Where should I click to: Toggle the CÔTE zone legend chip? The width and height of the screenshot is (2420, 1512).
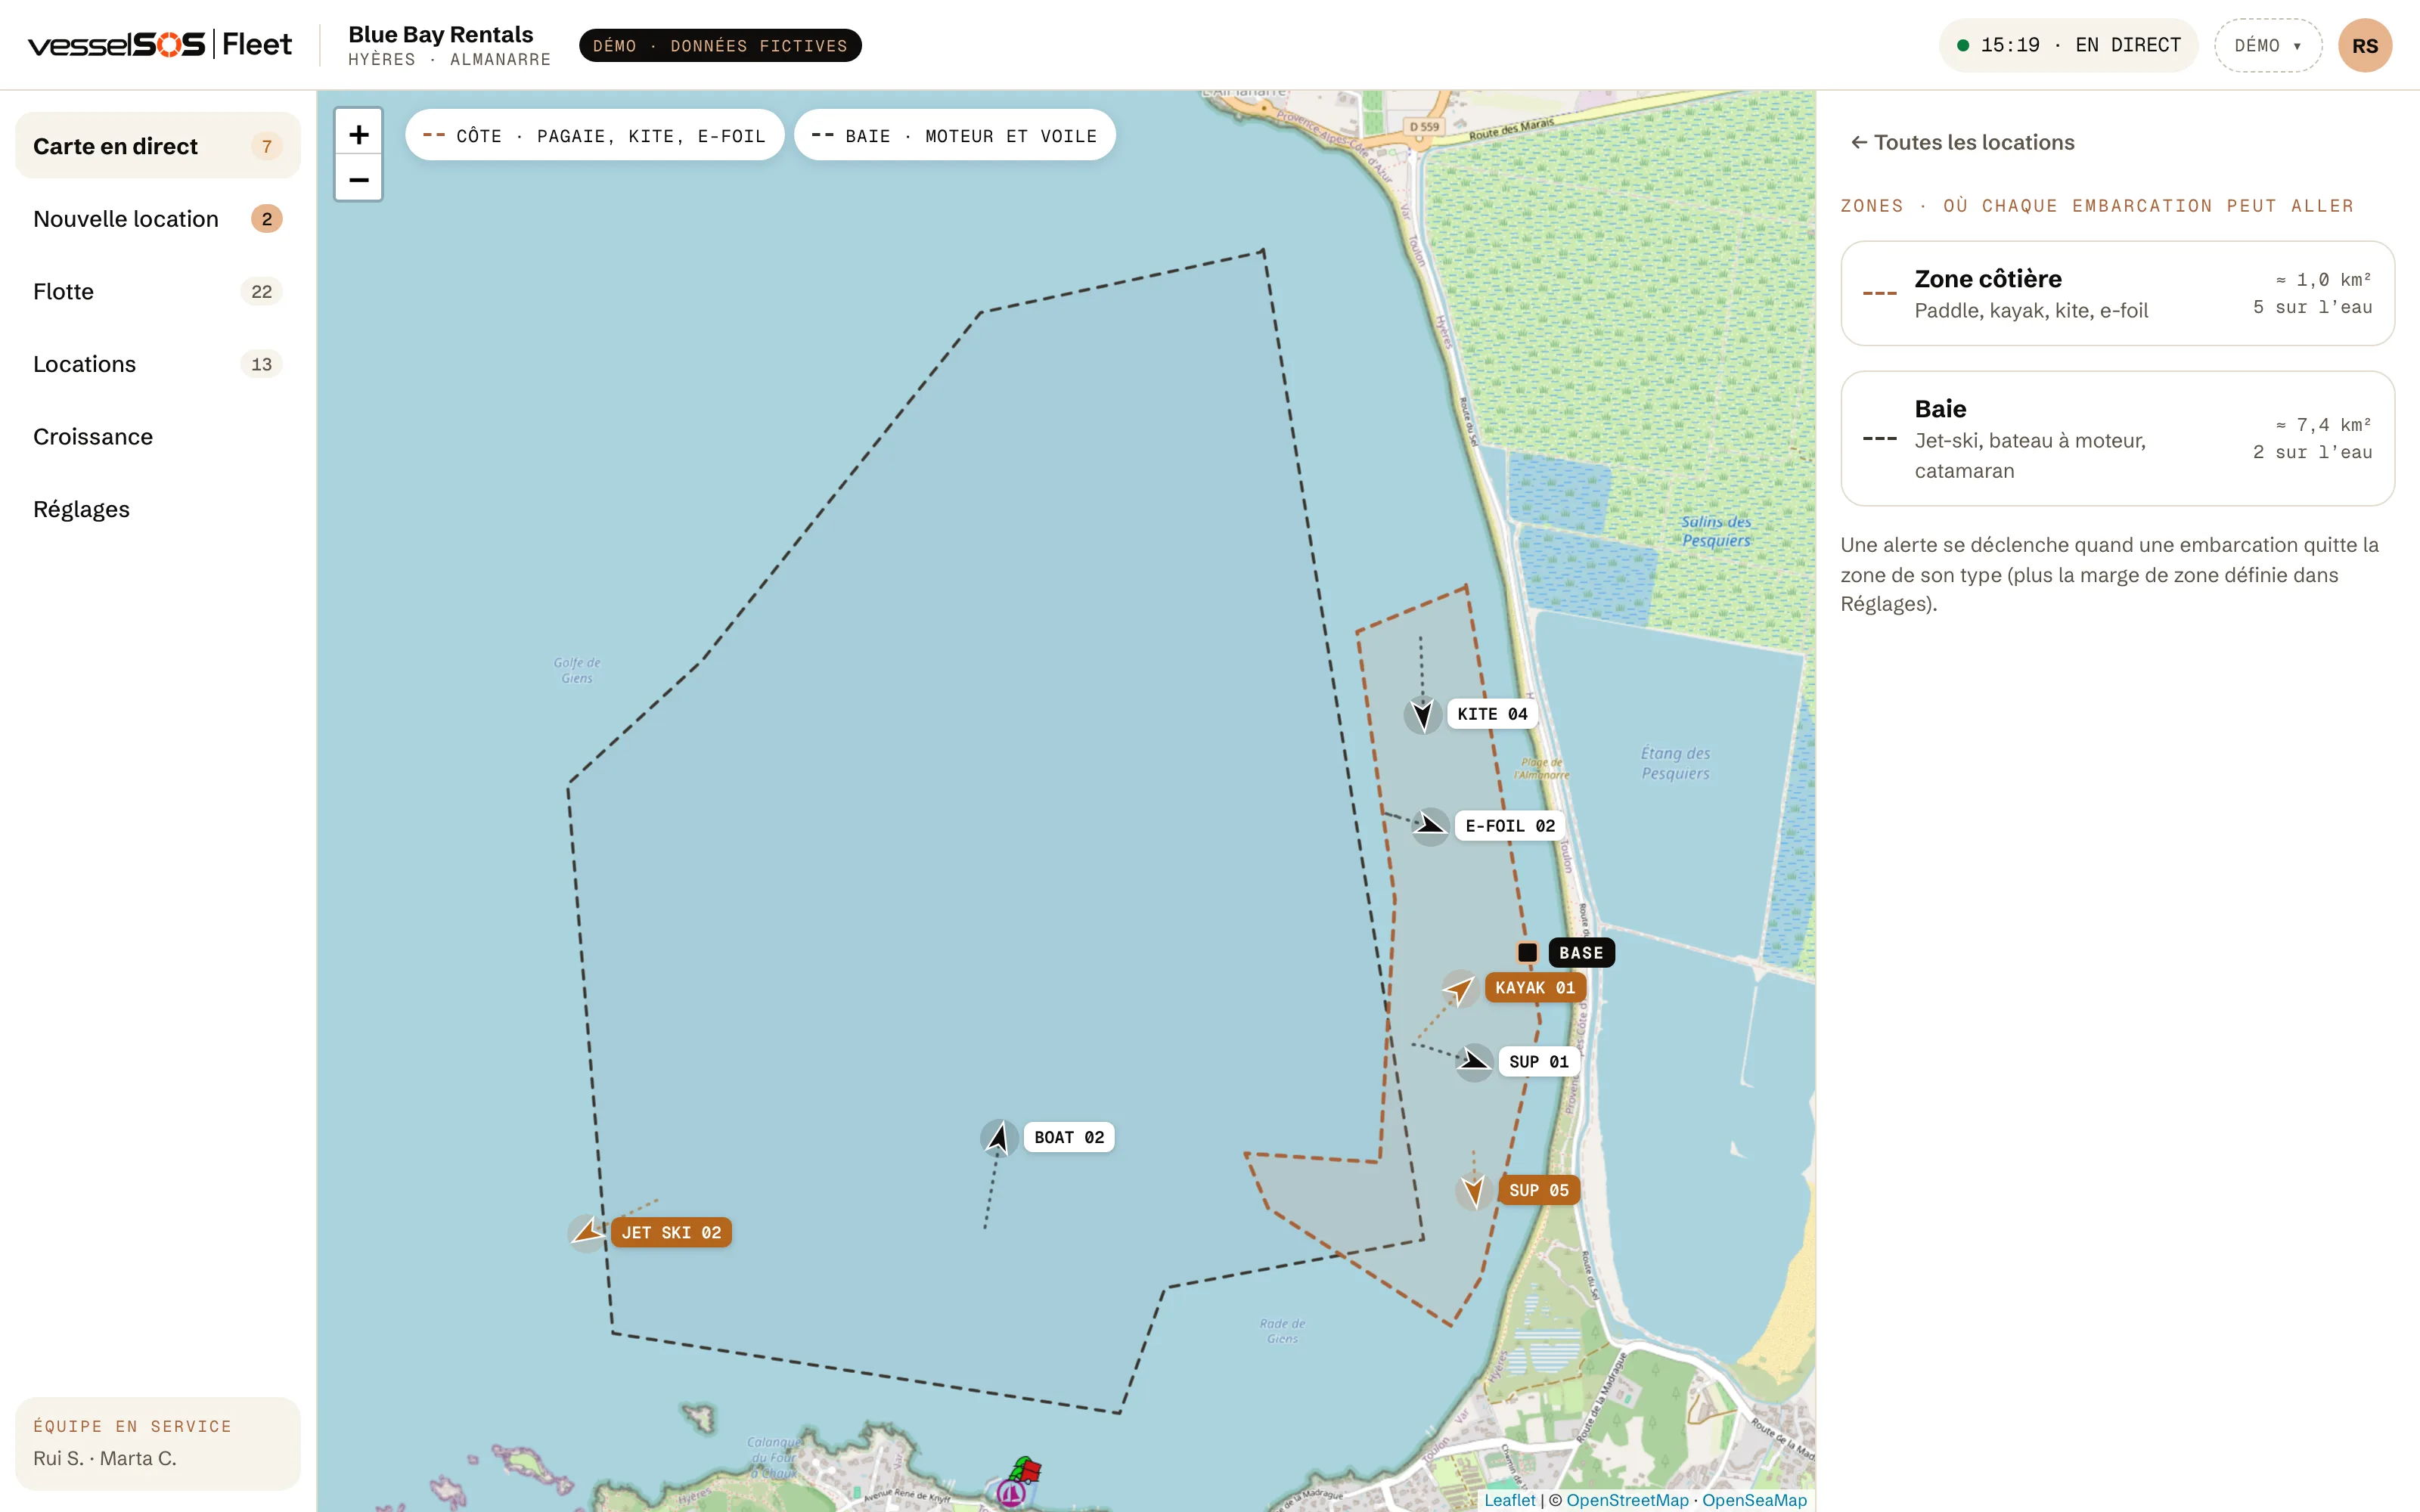point(594,135)
